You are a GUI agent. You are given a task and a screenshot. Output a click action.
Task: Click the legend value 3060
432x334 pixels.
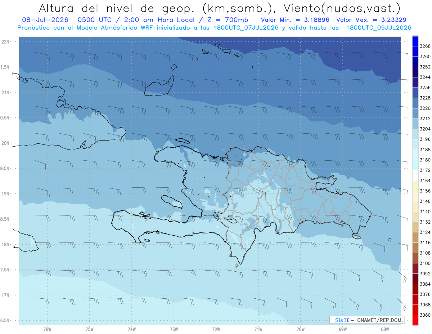(x=425, y=315)
